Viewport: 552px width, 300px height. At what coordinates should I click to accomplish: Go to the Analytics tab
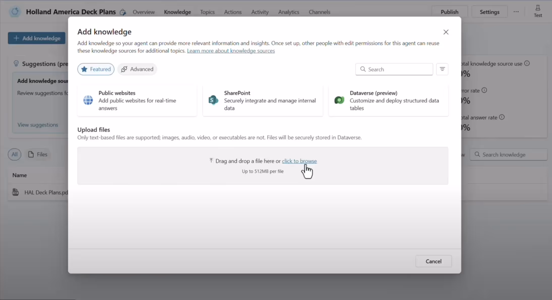289,12
